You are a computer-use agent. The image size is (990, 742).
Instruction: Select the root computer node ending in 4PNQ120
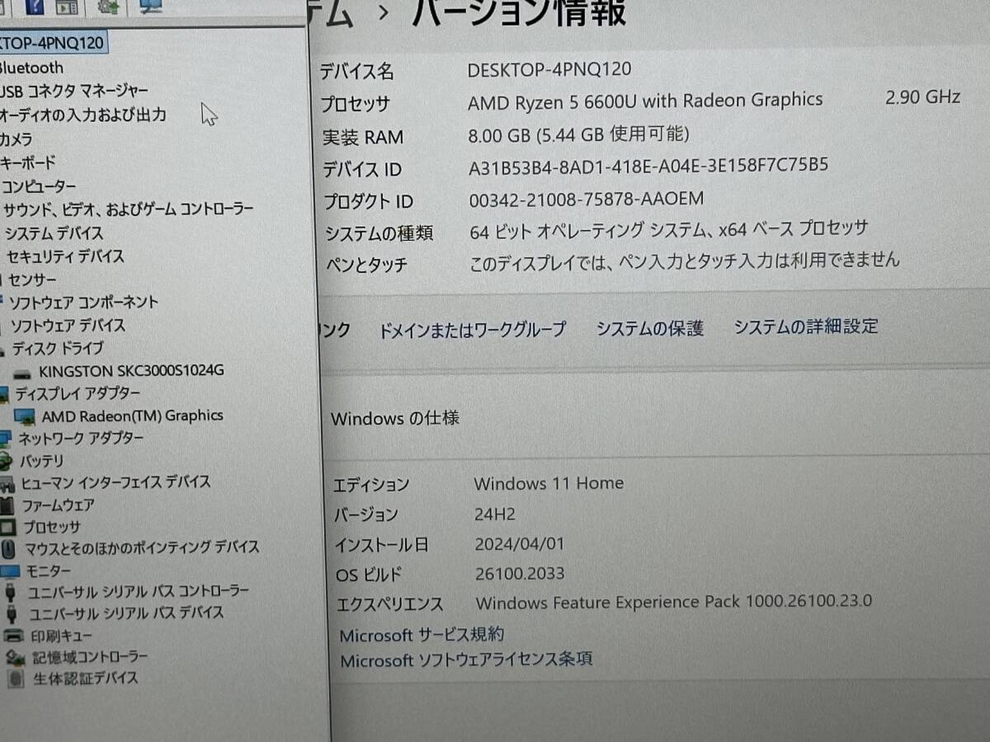[52, 43]
